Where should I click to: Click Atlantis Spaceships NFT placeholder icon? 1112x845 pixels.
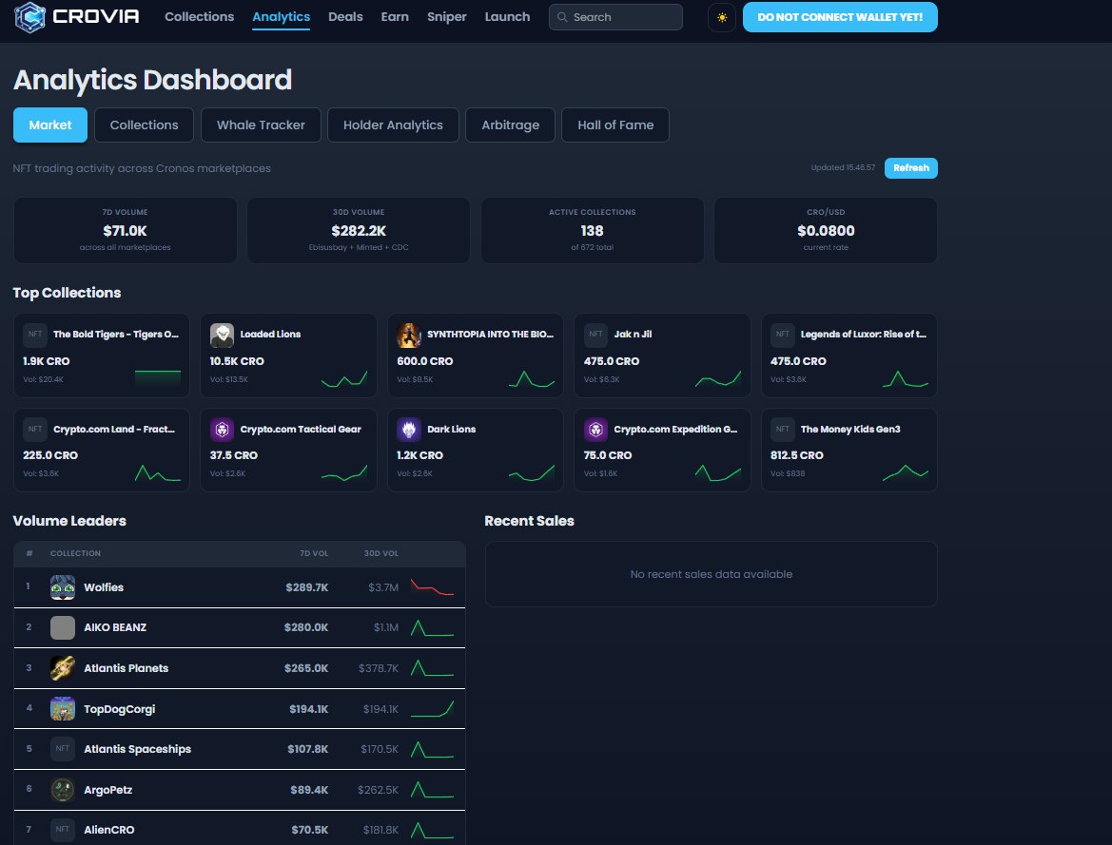click(63, 749)
